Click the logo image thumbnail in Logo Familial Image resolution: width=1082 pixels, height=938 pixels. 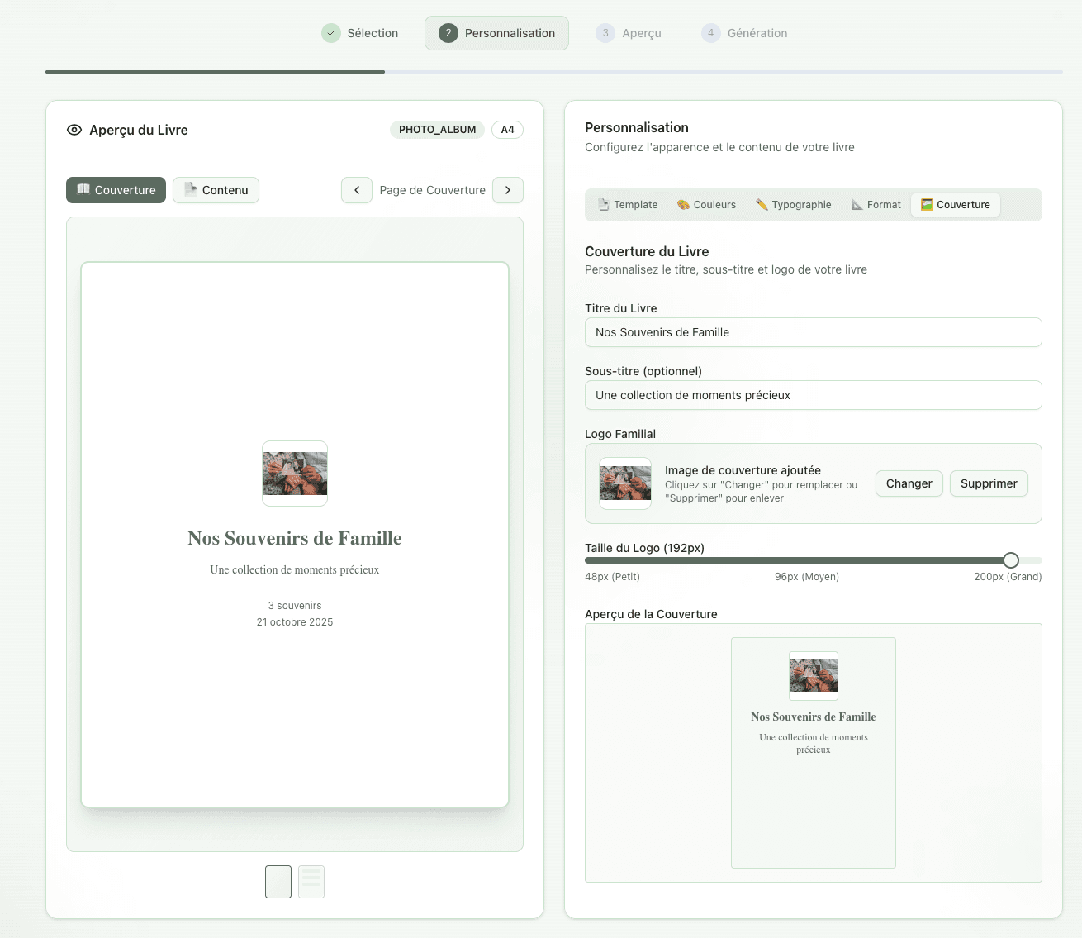click(625, 483)
